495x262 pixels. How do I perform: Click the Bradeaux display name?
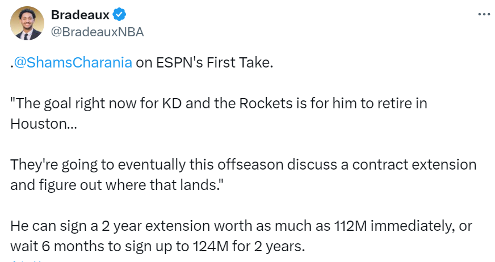[x=80, y=15]
